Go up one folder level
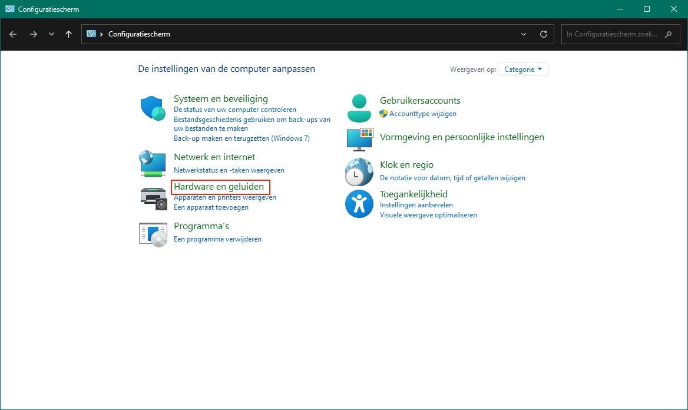 [x=69, y=34]
